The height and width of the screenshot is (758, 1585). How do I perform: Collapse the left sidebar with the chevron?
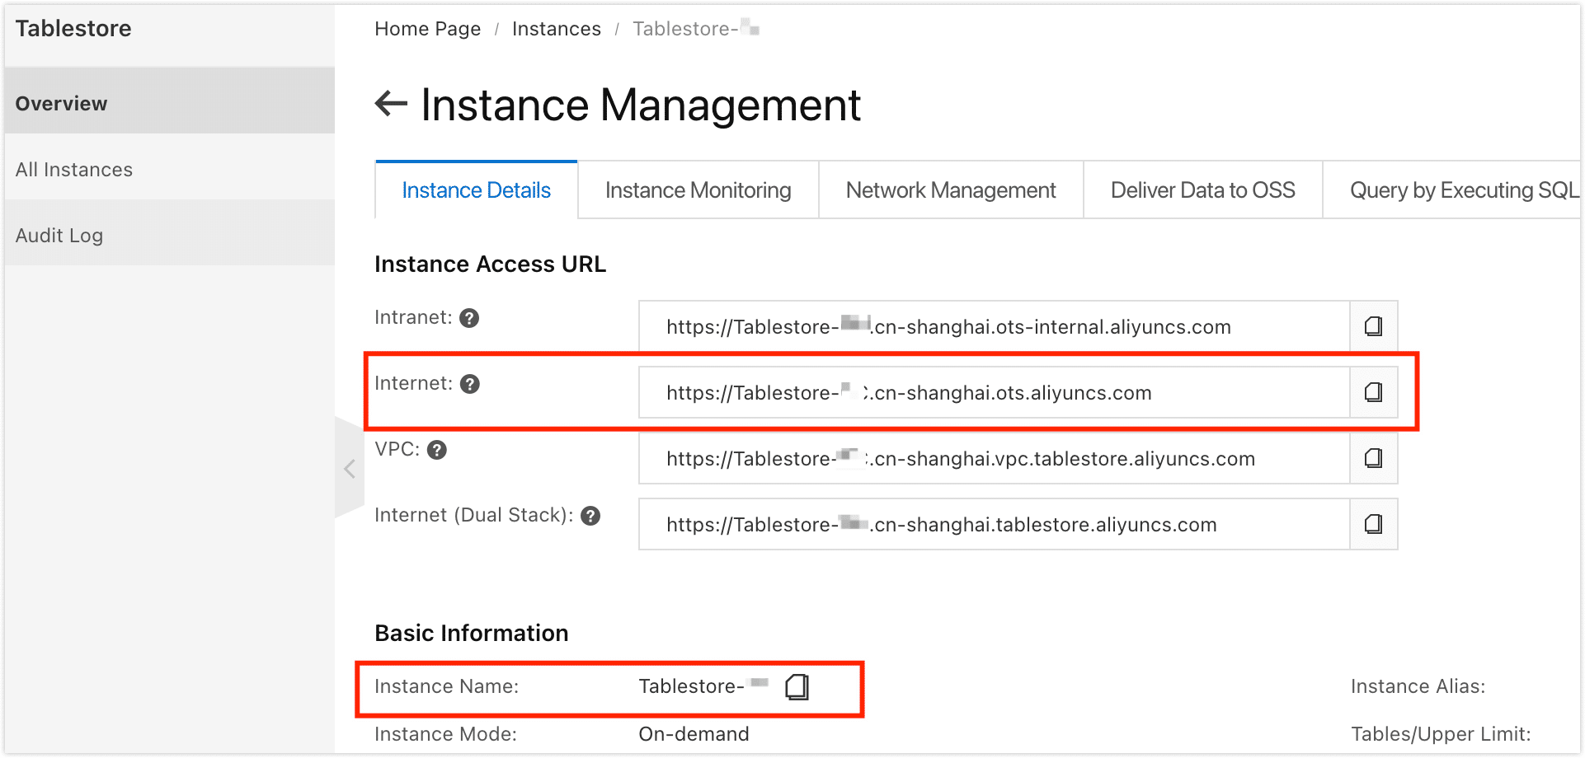coord(350,468)
